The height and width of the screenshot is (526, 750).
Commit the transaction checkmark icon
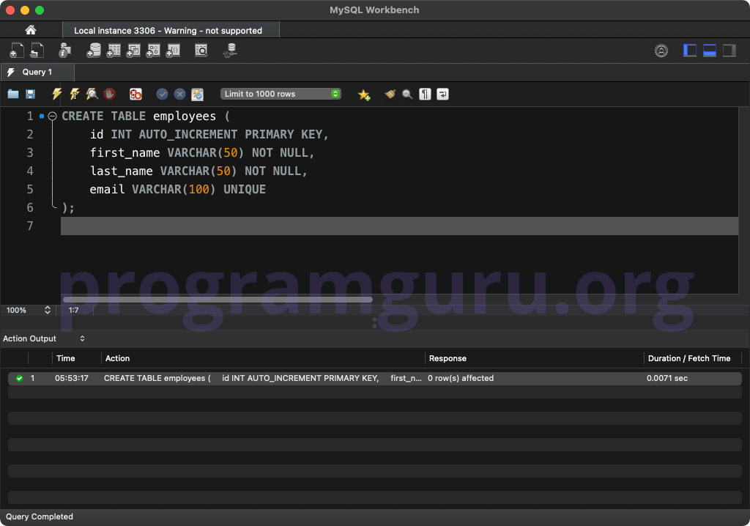tap(162, 94)
